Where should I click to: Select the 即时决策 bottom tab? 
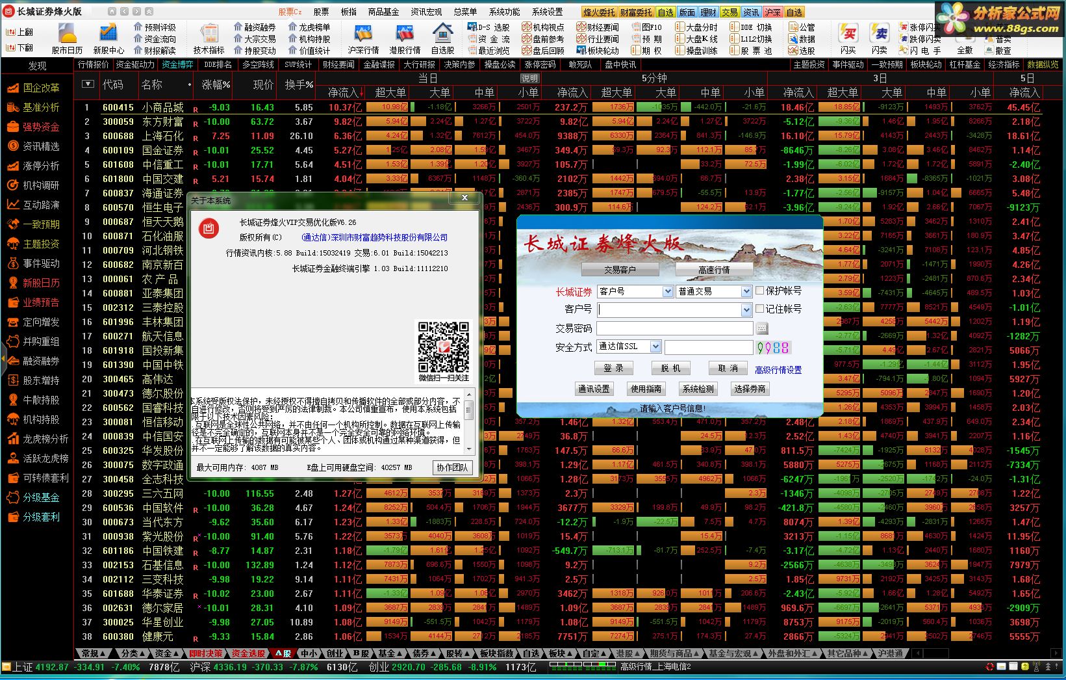(206, 653)
